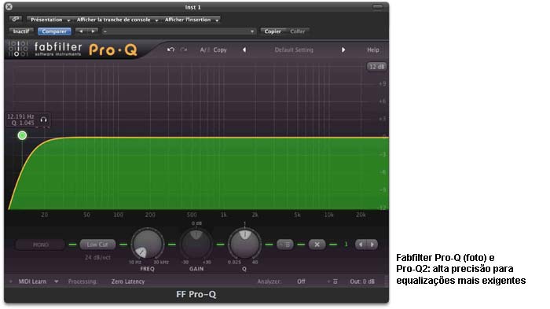Click the Help button

(x=373, y=50)
